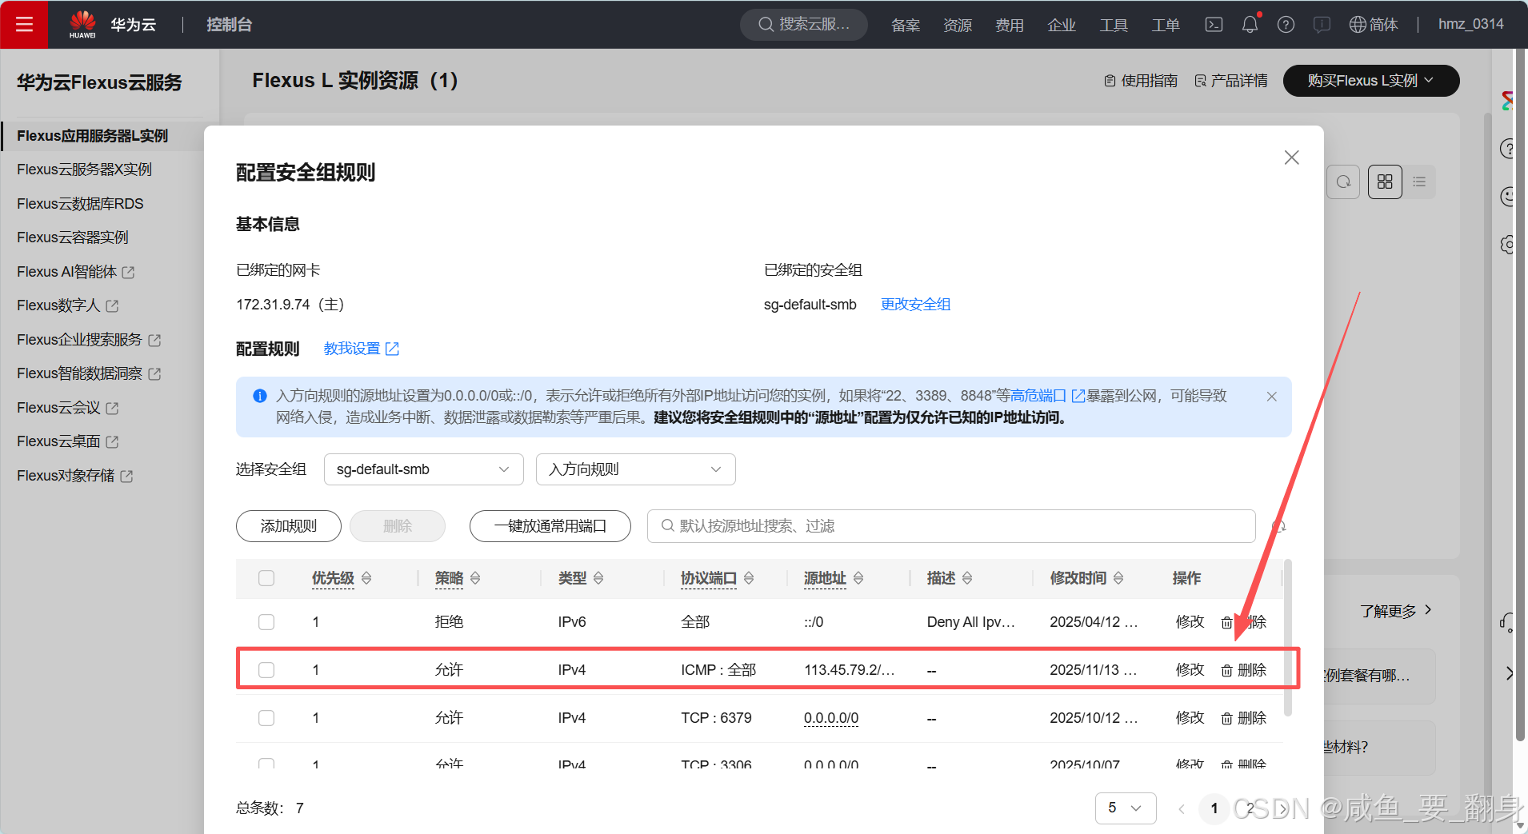Switch to card grid view
The width and height of the screenshot is (1528, 834).
[1385, 182]
